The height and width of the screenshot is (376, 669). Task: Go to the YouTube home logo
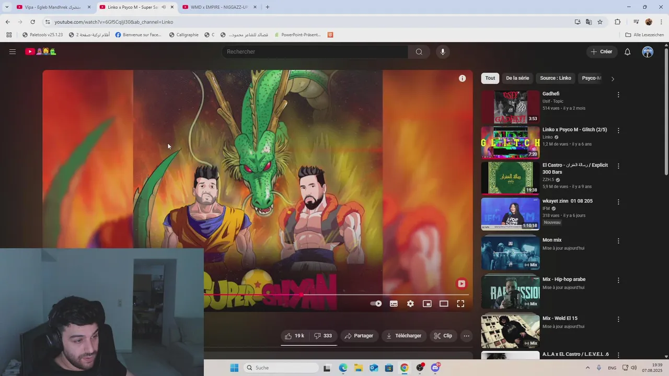[x=41, y=52]
